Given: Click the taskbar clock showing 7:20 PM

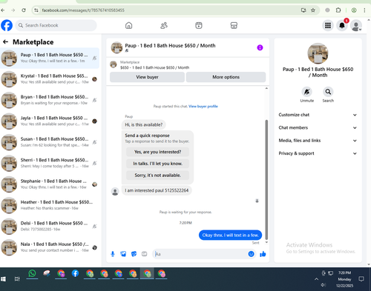Looking at the screenshot, I should pyautogui.click(x=344, y=279).
